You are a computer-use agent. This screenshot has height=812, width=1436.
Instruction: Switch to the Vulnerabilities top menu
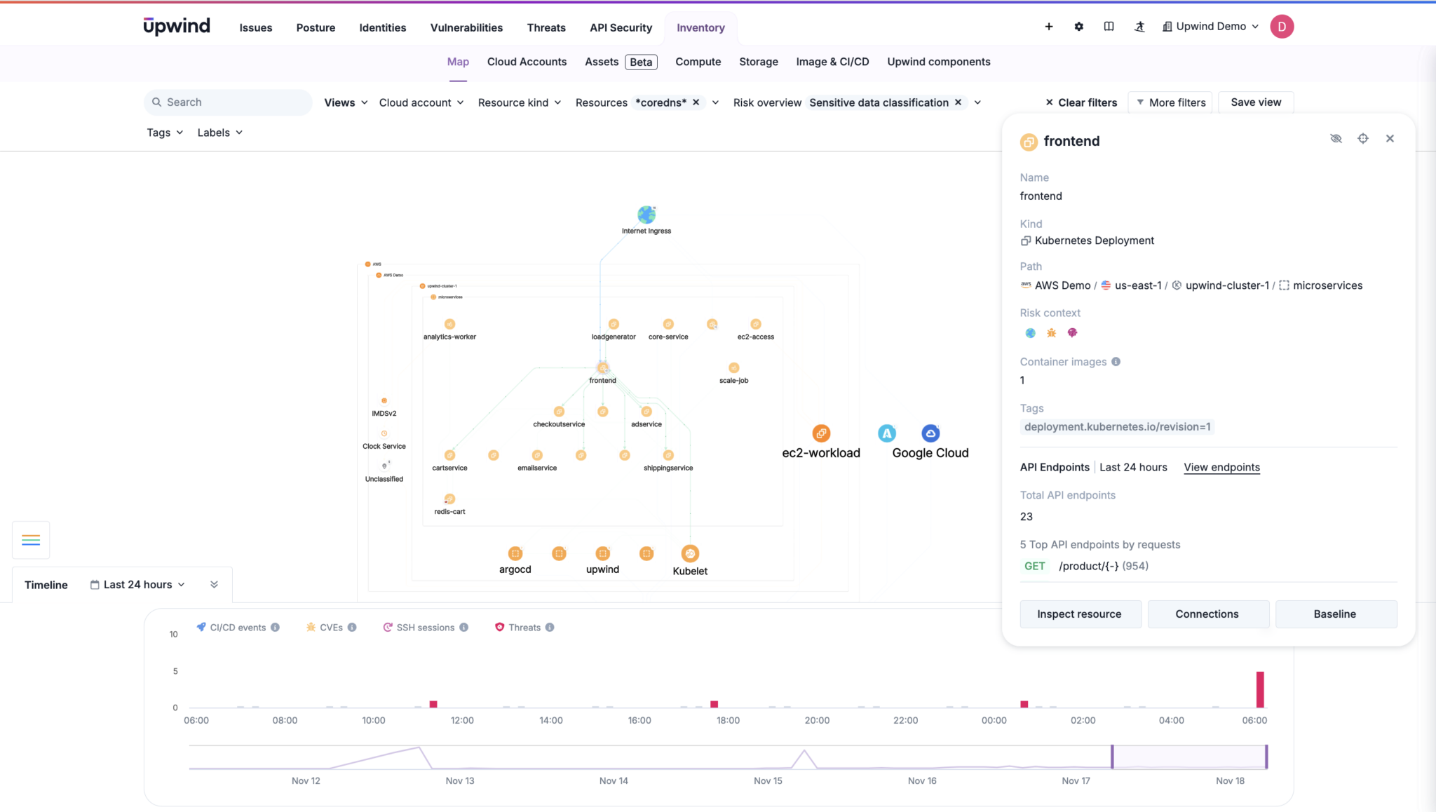coord(466,28)
